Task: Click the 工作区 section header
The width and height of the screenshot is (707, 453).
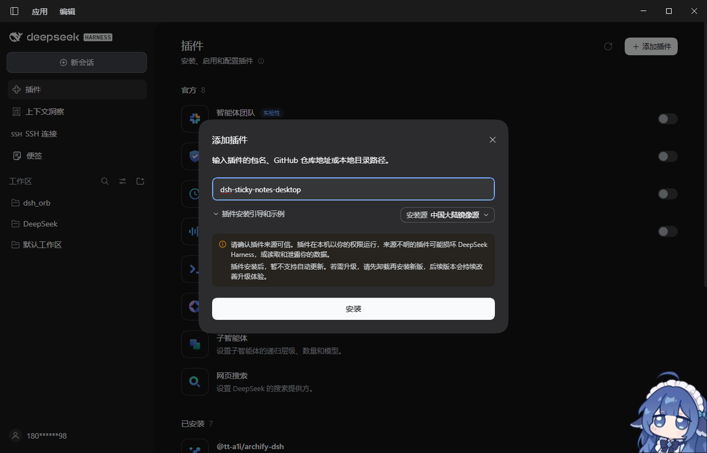Action: [20, 181]
